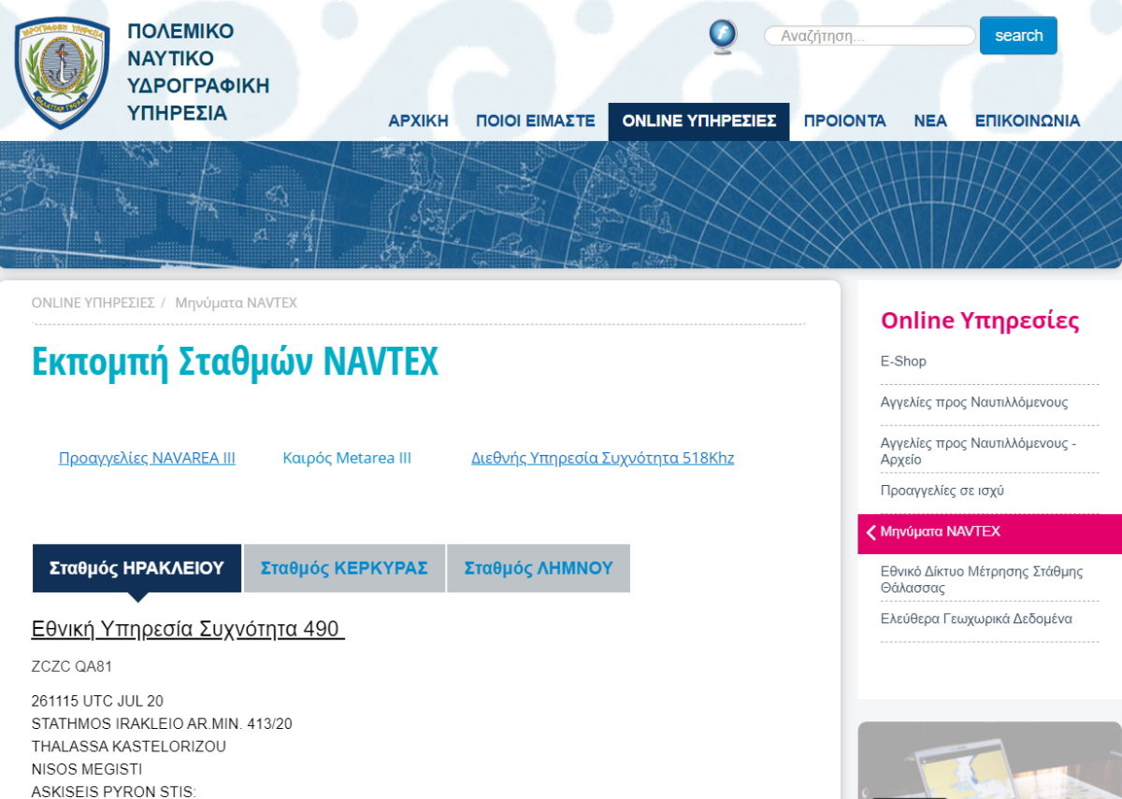This screenshot has height=799, width=1122.
Task: Click the chevron beside Μηνύματα NAVTEX
Action: (x=871, y=533)
